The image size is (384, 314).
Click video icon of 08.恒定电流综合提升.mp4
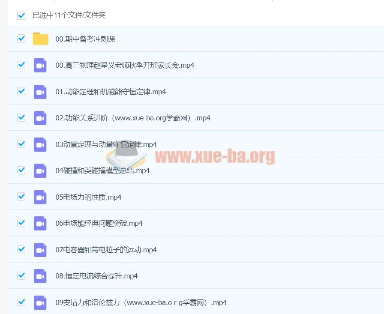point(40,276)
